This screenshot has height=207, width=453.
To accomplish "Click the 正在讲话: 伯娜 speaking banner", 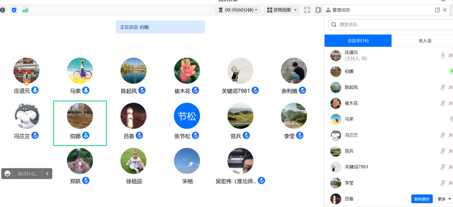I will tap(161, 27).
